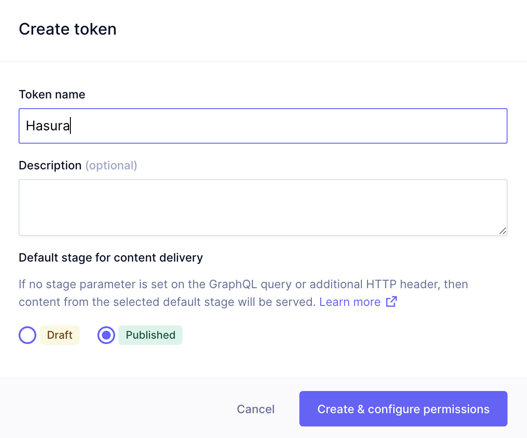
Task: Click Create & configure permissions button
Action: coord(403,409)
